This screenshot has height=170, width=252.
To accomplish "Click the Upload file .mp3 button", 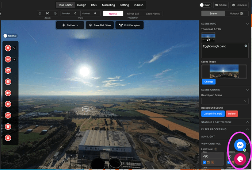I will pos(212,113).
